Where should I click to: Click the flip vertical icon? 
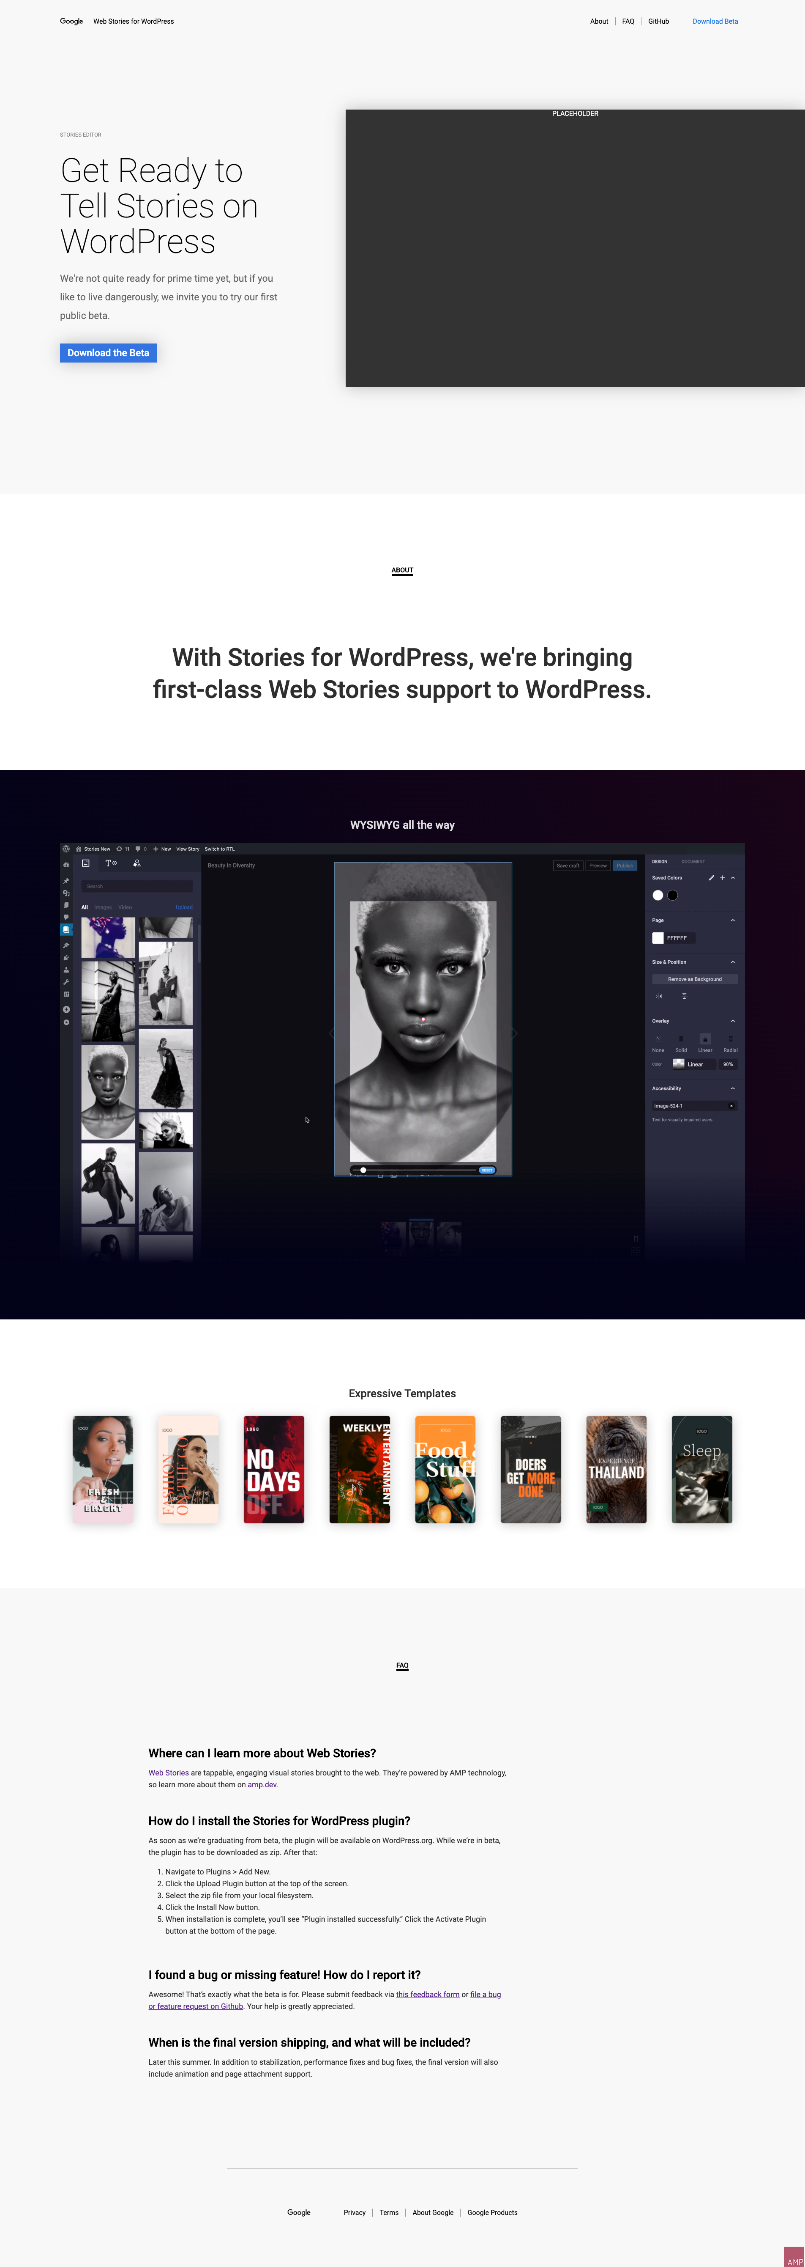[684, 996]
